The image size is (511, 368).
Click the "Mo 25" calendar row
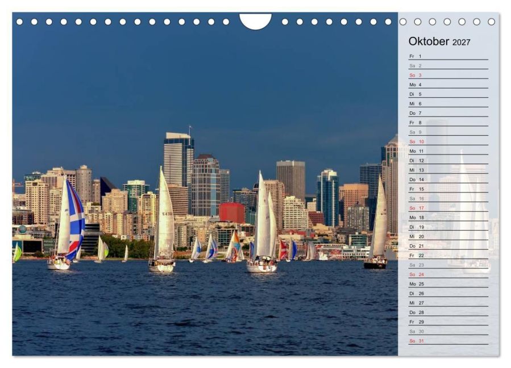tap(448, 284)
